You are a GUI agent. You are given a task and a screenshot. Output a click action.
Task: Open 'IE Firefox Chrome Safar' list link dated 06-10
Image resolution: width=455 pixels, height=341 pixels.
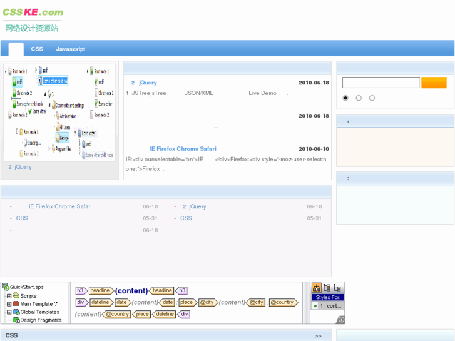coord(59,206)
